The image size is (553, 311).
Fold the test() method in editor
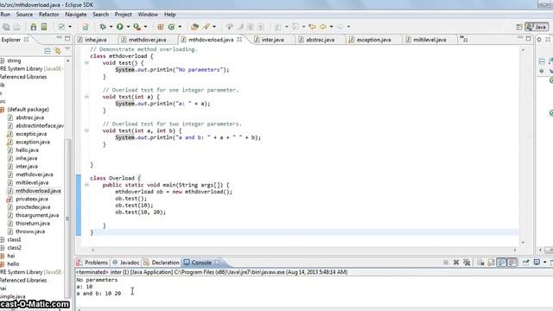pyautogui.click(x=86, y=63)
